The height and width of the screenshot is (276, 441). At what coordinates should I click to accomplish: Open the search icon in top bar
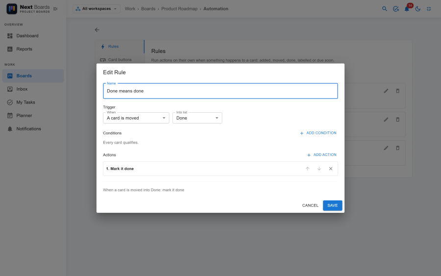(x=385, y=9)
